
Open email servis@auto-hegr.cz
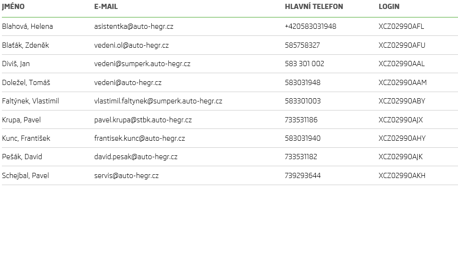click(x=127, y=176)
